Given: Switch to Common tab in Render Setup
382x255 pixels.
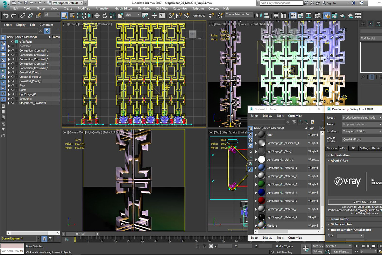Looking at the screenshot, I should 332,148.
